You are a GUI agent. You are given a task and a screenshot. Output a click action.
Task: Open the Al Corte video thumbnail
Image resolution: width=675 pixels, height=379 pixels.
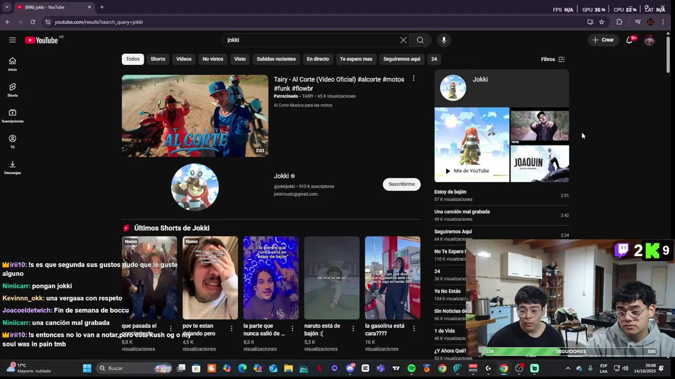click(x=195, y=116)
